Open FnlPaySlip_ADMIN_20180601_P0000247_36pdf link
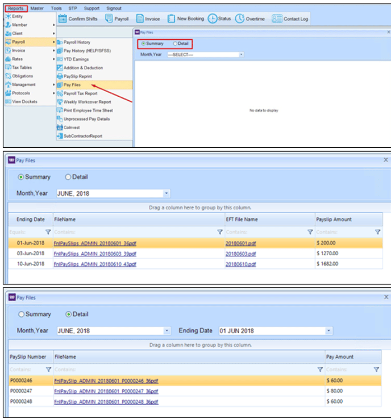The height and width of the screenshot is (419, 391). (106, 391)
